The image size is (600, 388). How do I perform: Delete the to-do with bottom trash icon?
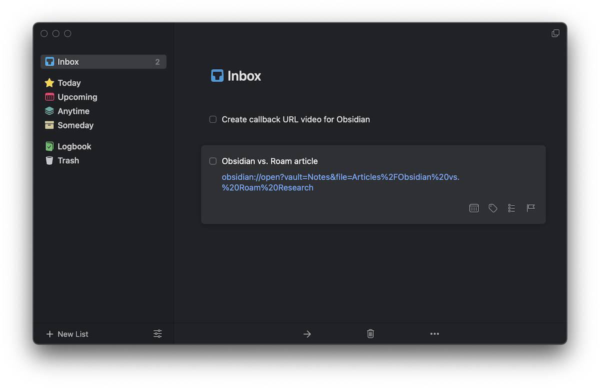click(370, 333)
